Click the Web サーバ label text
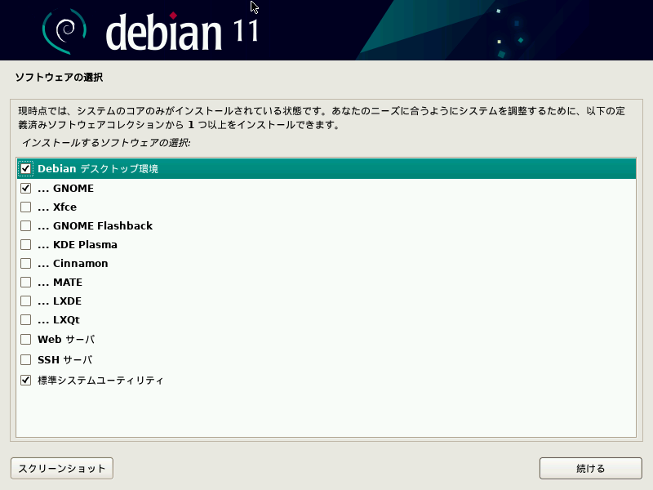The height and width of the screenshot is (490, 653). click(66, 339)
